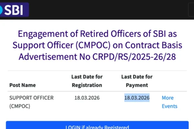Click the Engagement of Retired Officers heading line
The width and height of the screenshot is (194, 129).
pyautogui.click(x=97, y=34)
